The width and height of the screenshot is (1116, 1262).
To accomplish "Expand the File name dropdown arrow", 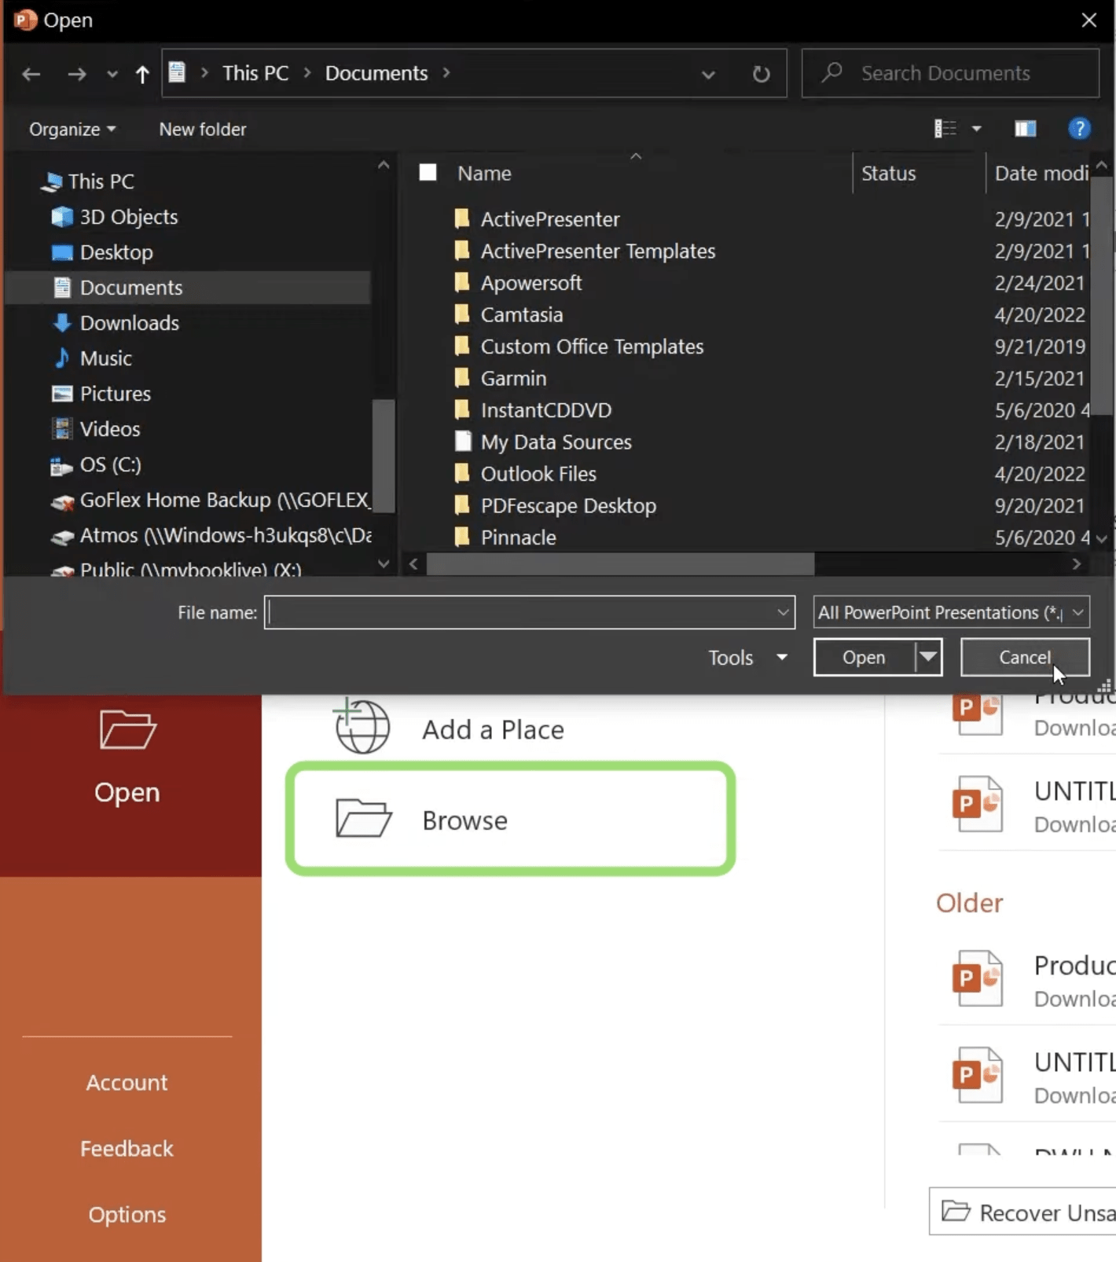I will [x=783, y=612].
